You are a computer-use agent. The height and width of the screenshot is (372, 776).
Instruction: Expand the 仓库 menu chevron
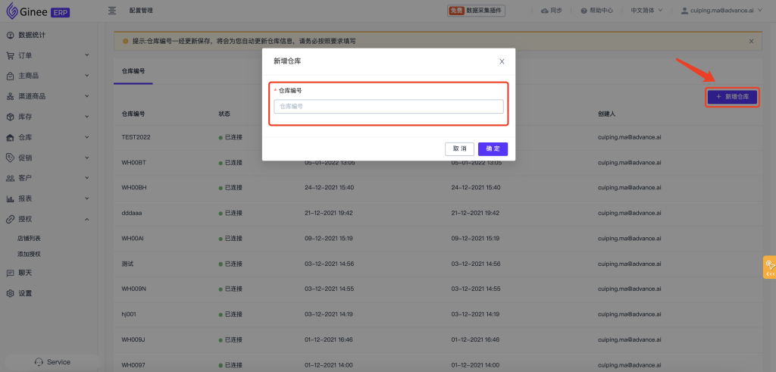(86, 137)
